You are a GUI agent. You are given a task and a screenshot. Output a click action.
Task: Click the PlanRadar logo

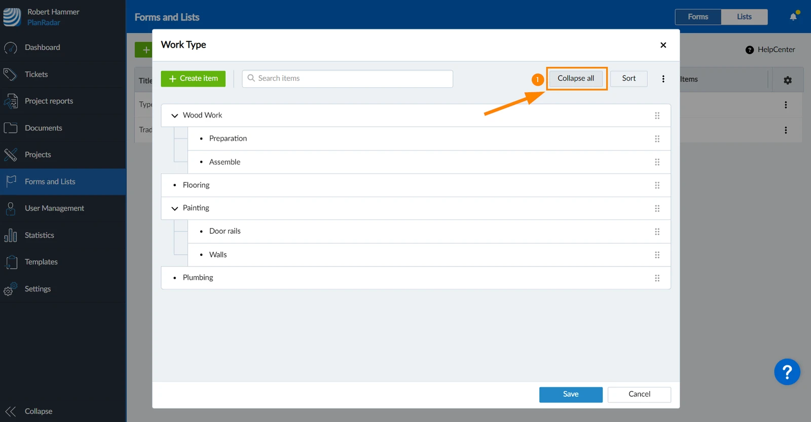11,17
